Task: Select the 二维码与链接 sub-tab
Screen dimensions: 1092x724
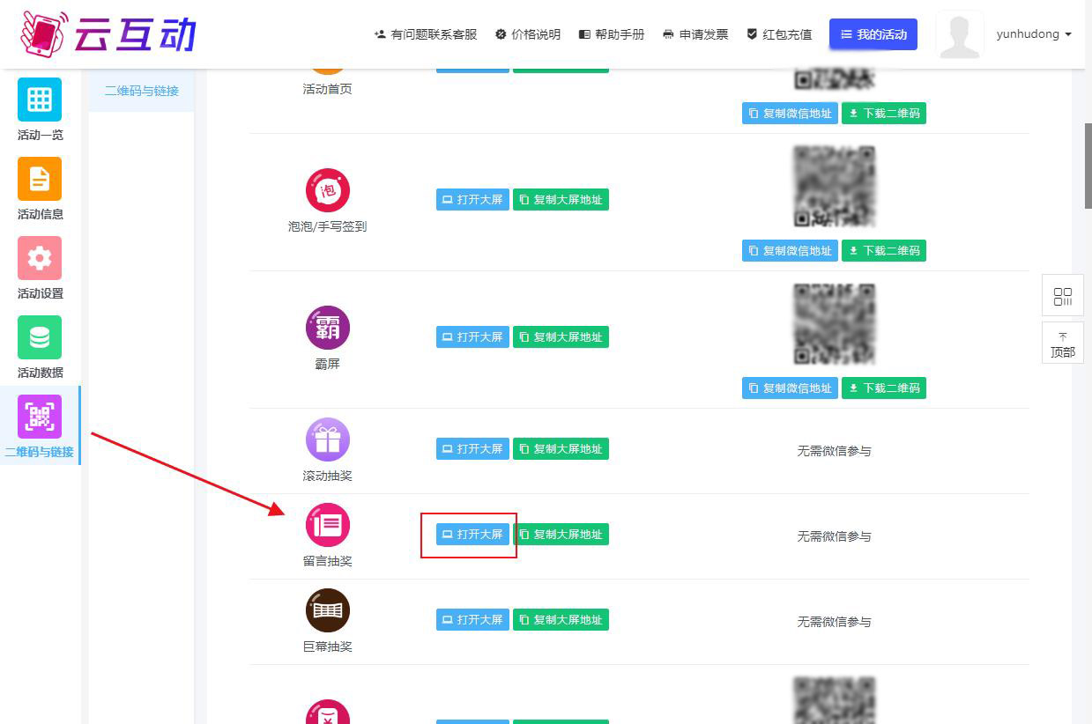Action: [141, 91]
